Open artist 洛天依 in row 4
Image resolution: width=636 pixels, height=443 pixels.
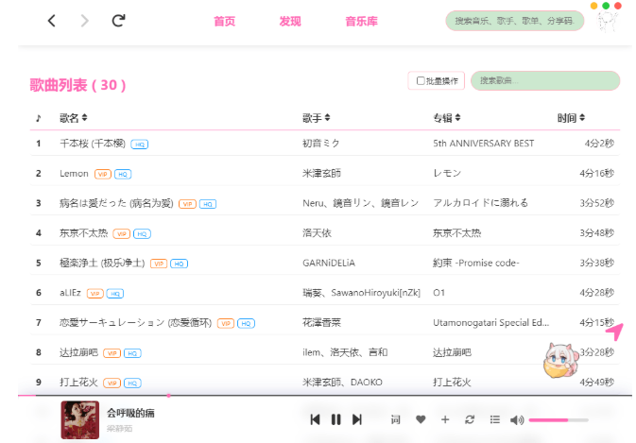(x=317, y=233)
